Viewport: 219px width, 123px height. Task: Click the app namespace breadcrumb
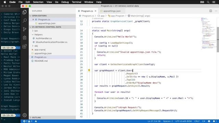coord(101,16)
